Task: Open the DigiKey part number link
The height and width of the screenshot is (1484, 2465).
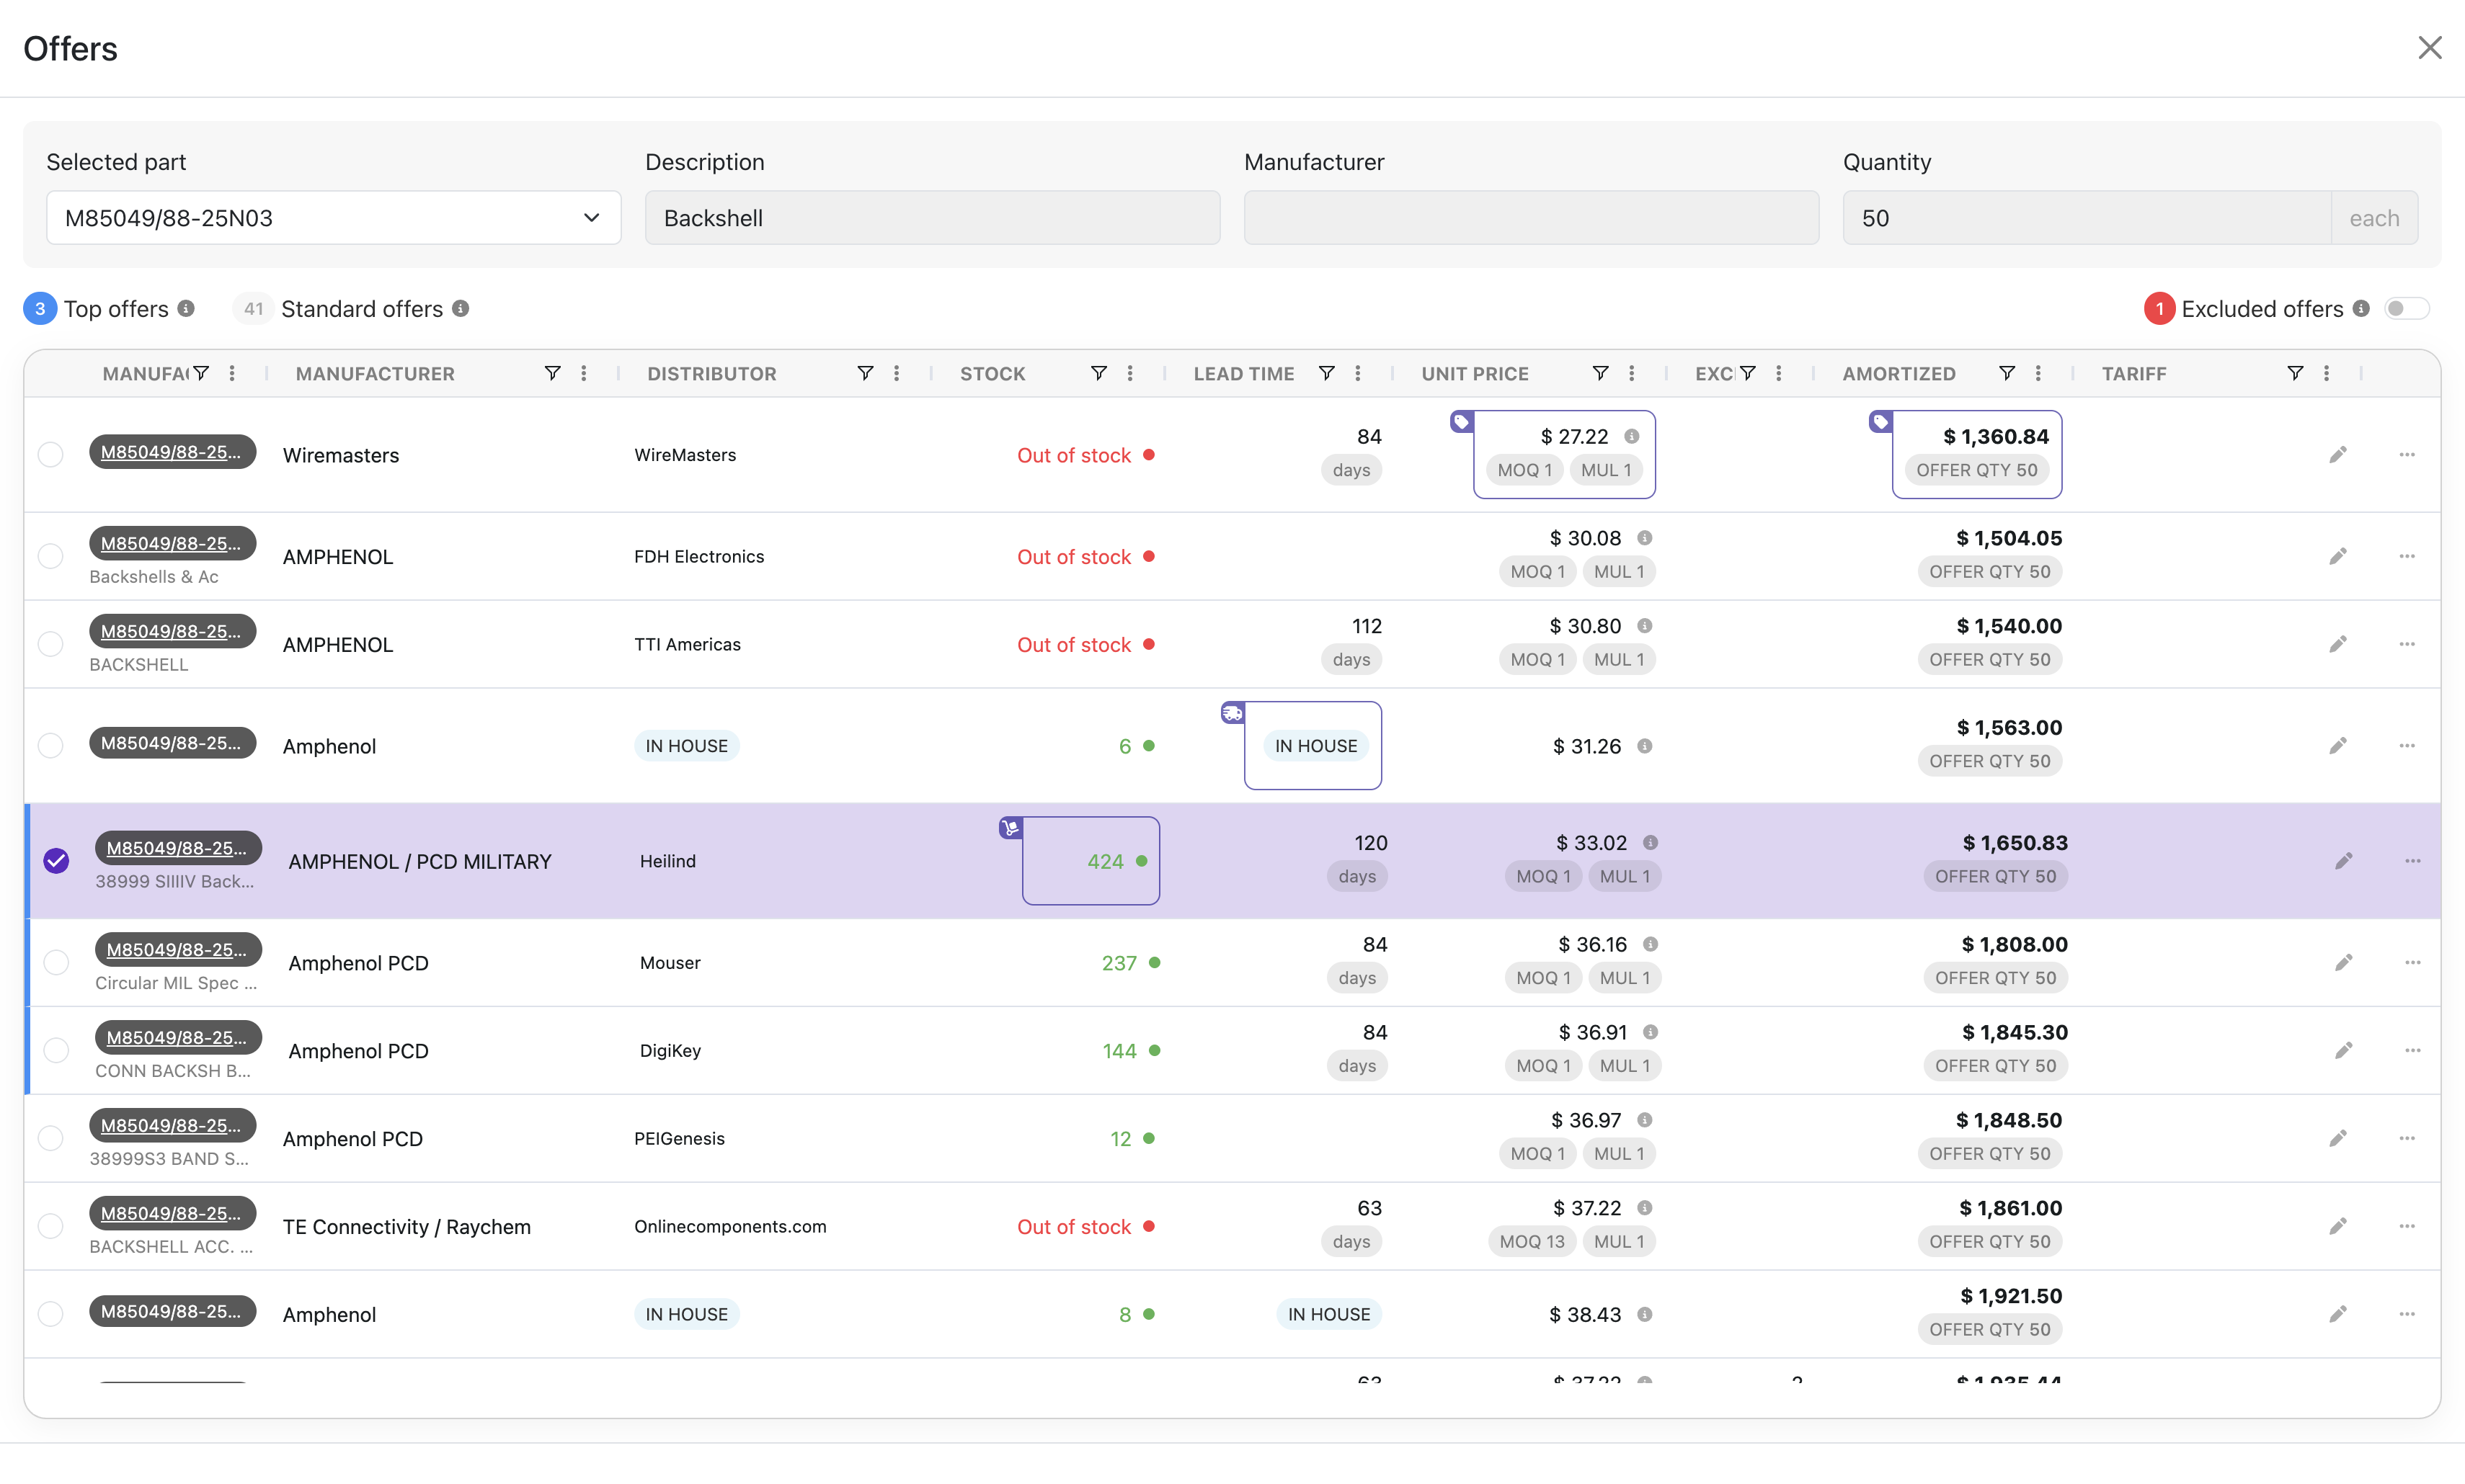Action: click(177, 1037)
